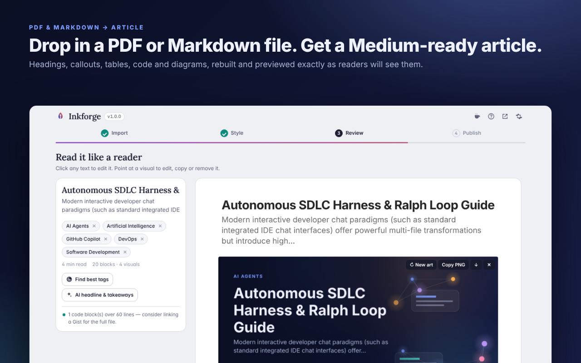Screen dimensions: 581x363
Task: Generate New art for the cover
Action: [x=421, y=265]
